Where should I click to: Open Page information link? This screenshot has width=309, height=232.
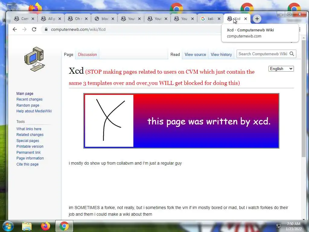coord(30,158)
